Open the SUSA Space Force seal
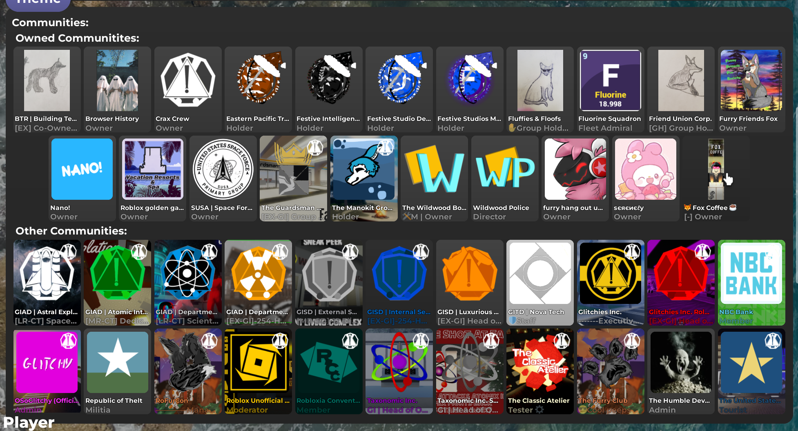Image resolution: width=798 pixels, height=431 pixels. [x=223, y=169]
